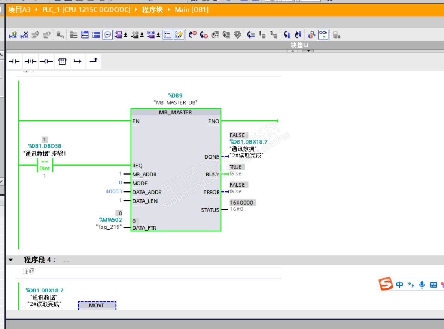Click the close all networks icon

74,35
